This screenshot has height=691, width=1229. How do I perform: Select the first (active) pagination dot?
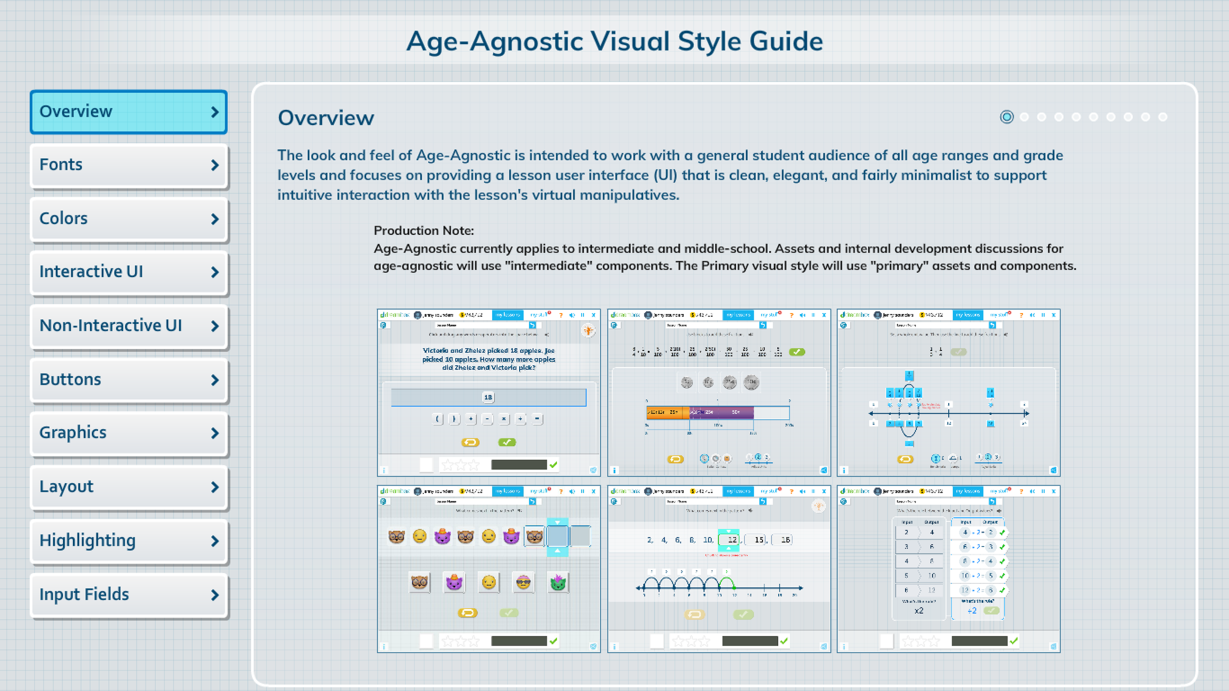1006,117
